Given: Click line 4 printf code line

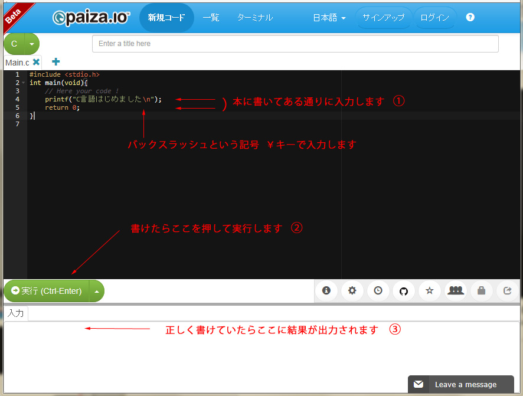Looking at the screenshot, I should tap(103, 99).
